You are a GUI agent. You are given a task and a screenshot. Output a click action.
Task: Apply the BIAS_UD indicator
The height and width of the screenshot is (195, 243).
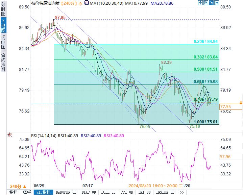[89, 192]
